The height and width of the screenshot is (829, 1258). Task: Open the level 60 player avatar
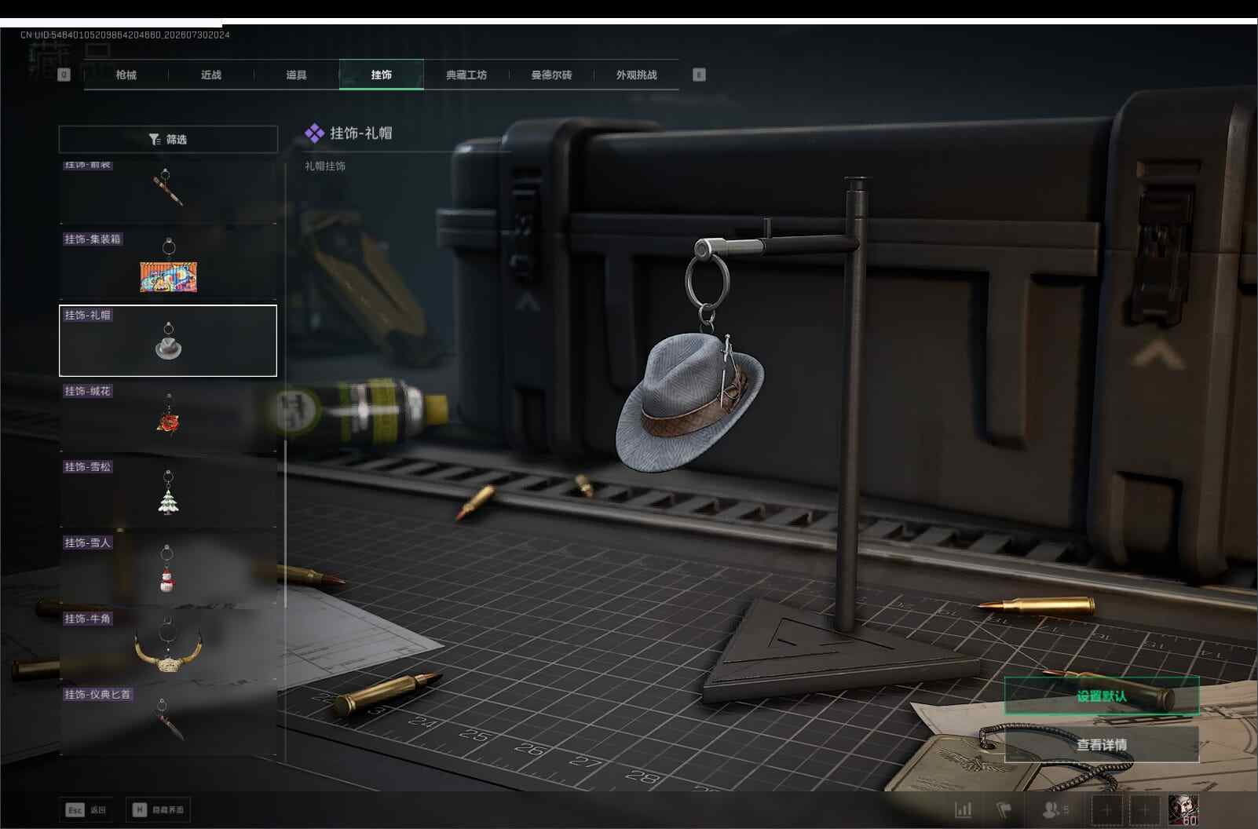pyautogui.click(x=1183, y=809)
